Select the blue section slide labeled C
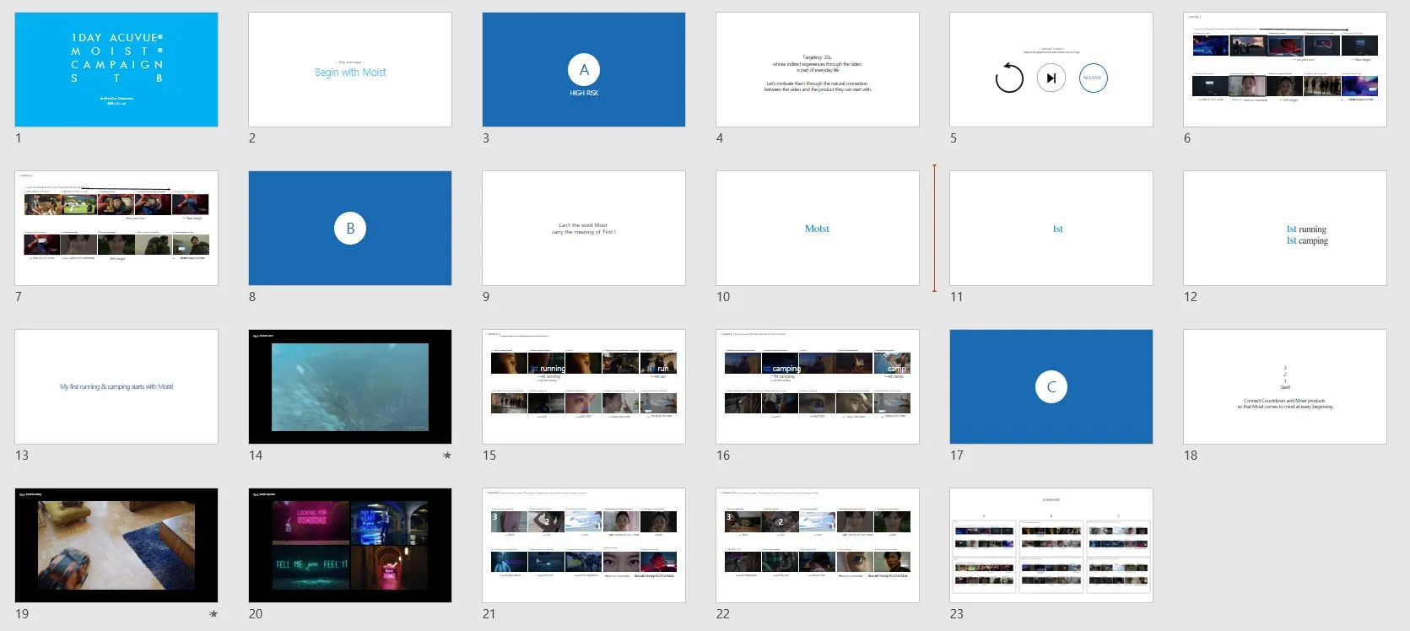 point(1051,387)
